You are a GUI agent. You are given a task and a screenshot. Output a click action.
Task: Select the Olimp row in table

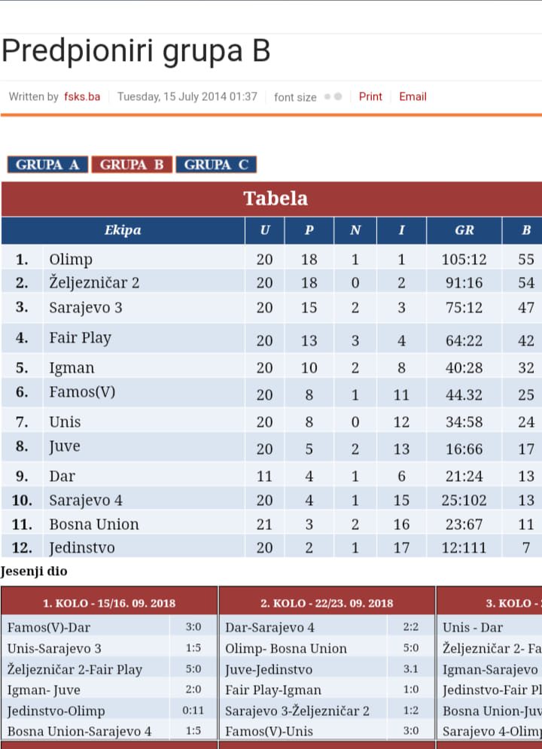(x=271, y=258)
